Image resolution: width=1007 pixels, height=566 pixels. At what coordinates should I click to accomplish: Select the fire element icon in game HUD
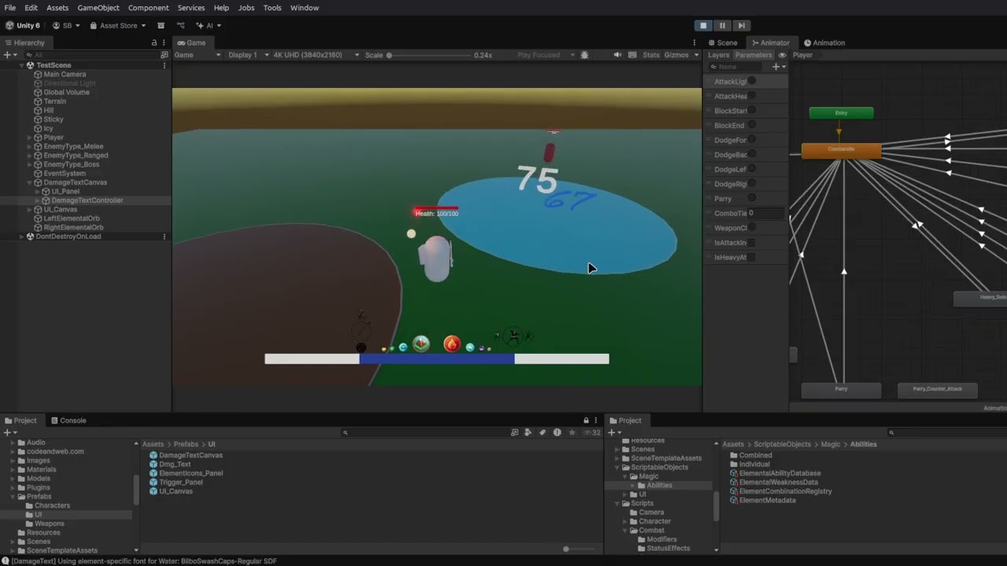click(x=452, y=344)
